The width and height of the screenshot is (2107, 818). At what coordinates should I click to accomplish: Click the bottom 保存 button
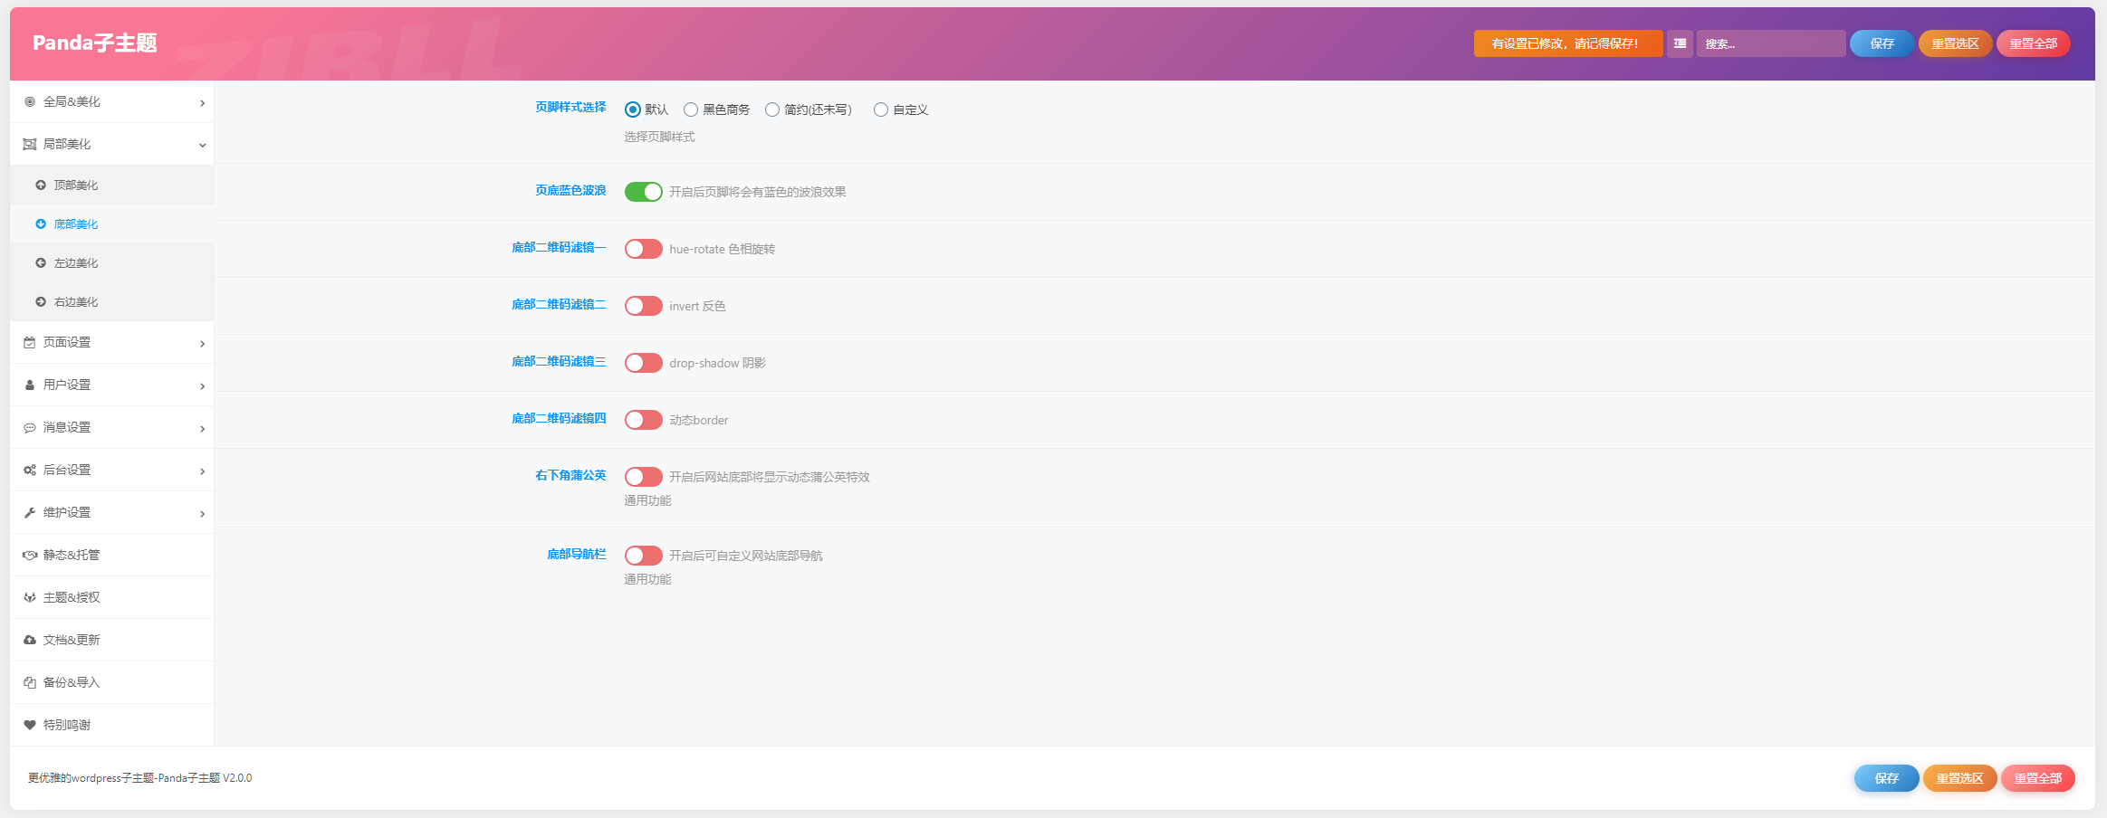(x=1886, y=778)
